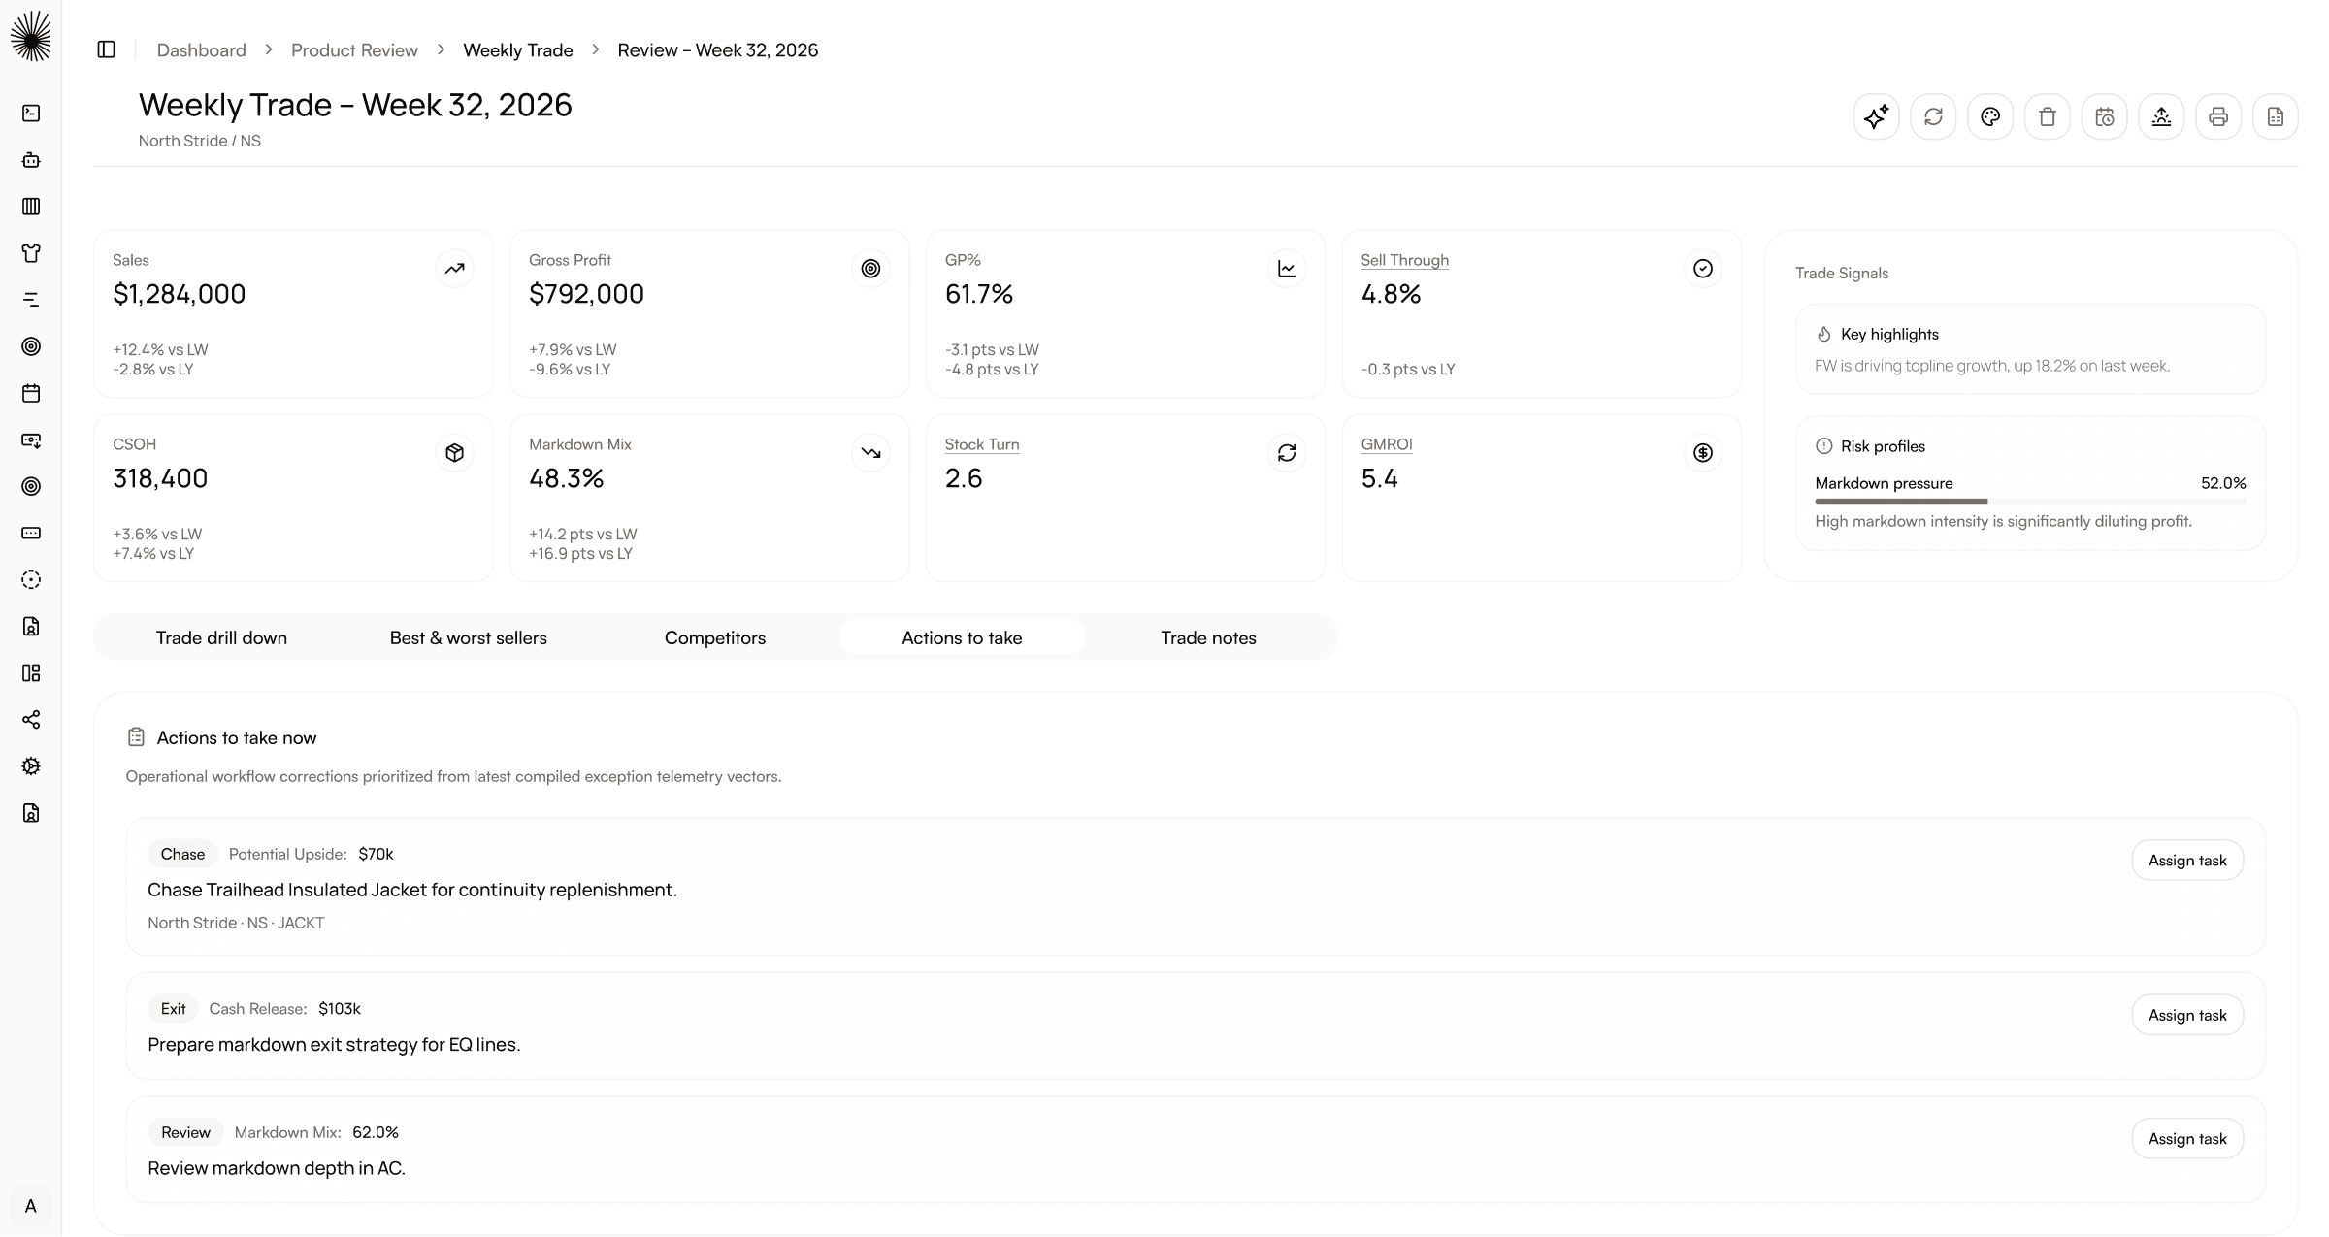Screen dimensions: 2329x1237
Task: Click the share nodes icon in sidebar
Action: tap(31, 720)
